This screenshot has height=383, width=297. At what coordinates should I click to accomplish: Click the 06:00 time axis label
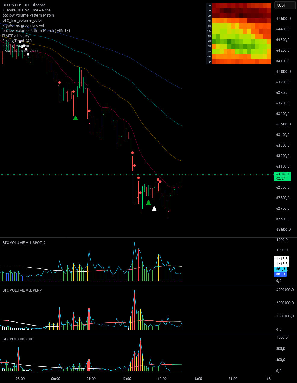click(56, 379)
